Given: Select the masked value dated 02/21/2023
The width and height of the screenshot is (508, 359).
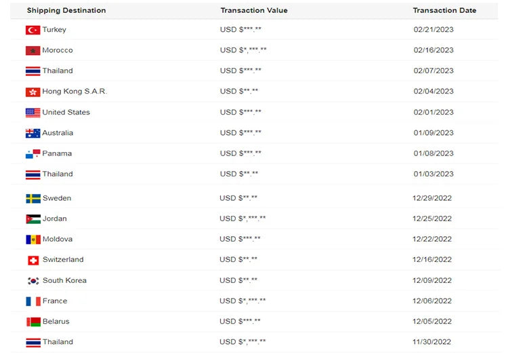Looking at the screenshot, I should coord(240,30).
